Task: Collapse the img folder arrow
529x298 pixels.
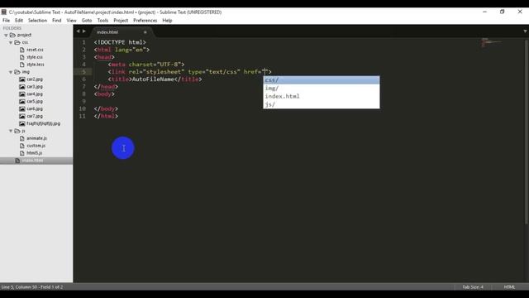Action: click(11, 72)
